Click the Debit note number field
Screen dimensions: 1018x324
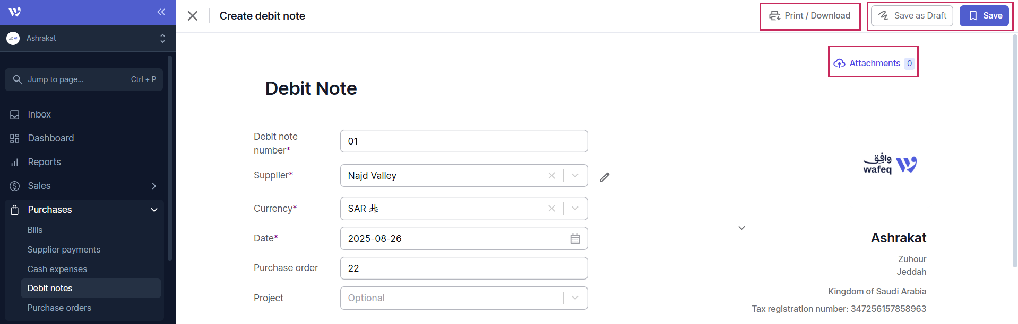tap(463, 141)
